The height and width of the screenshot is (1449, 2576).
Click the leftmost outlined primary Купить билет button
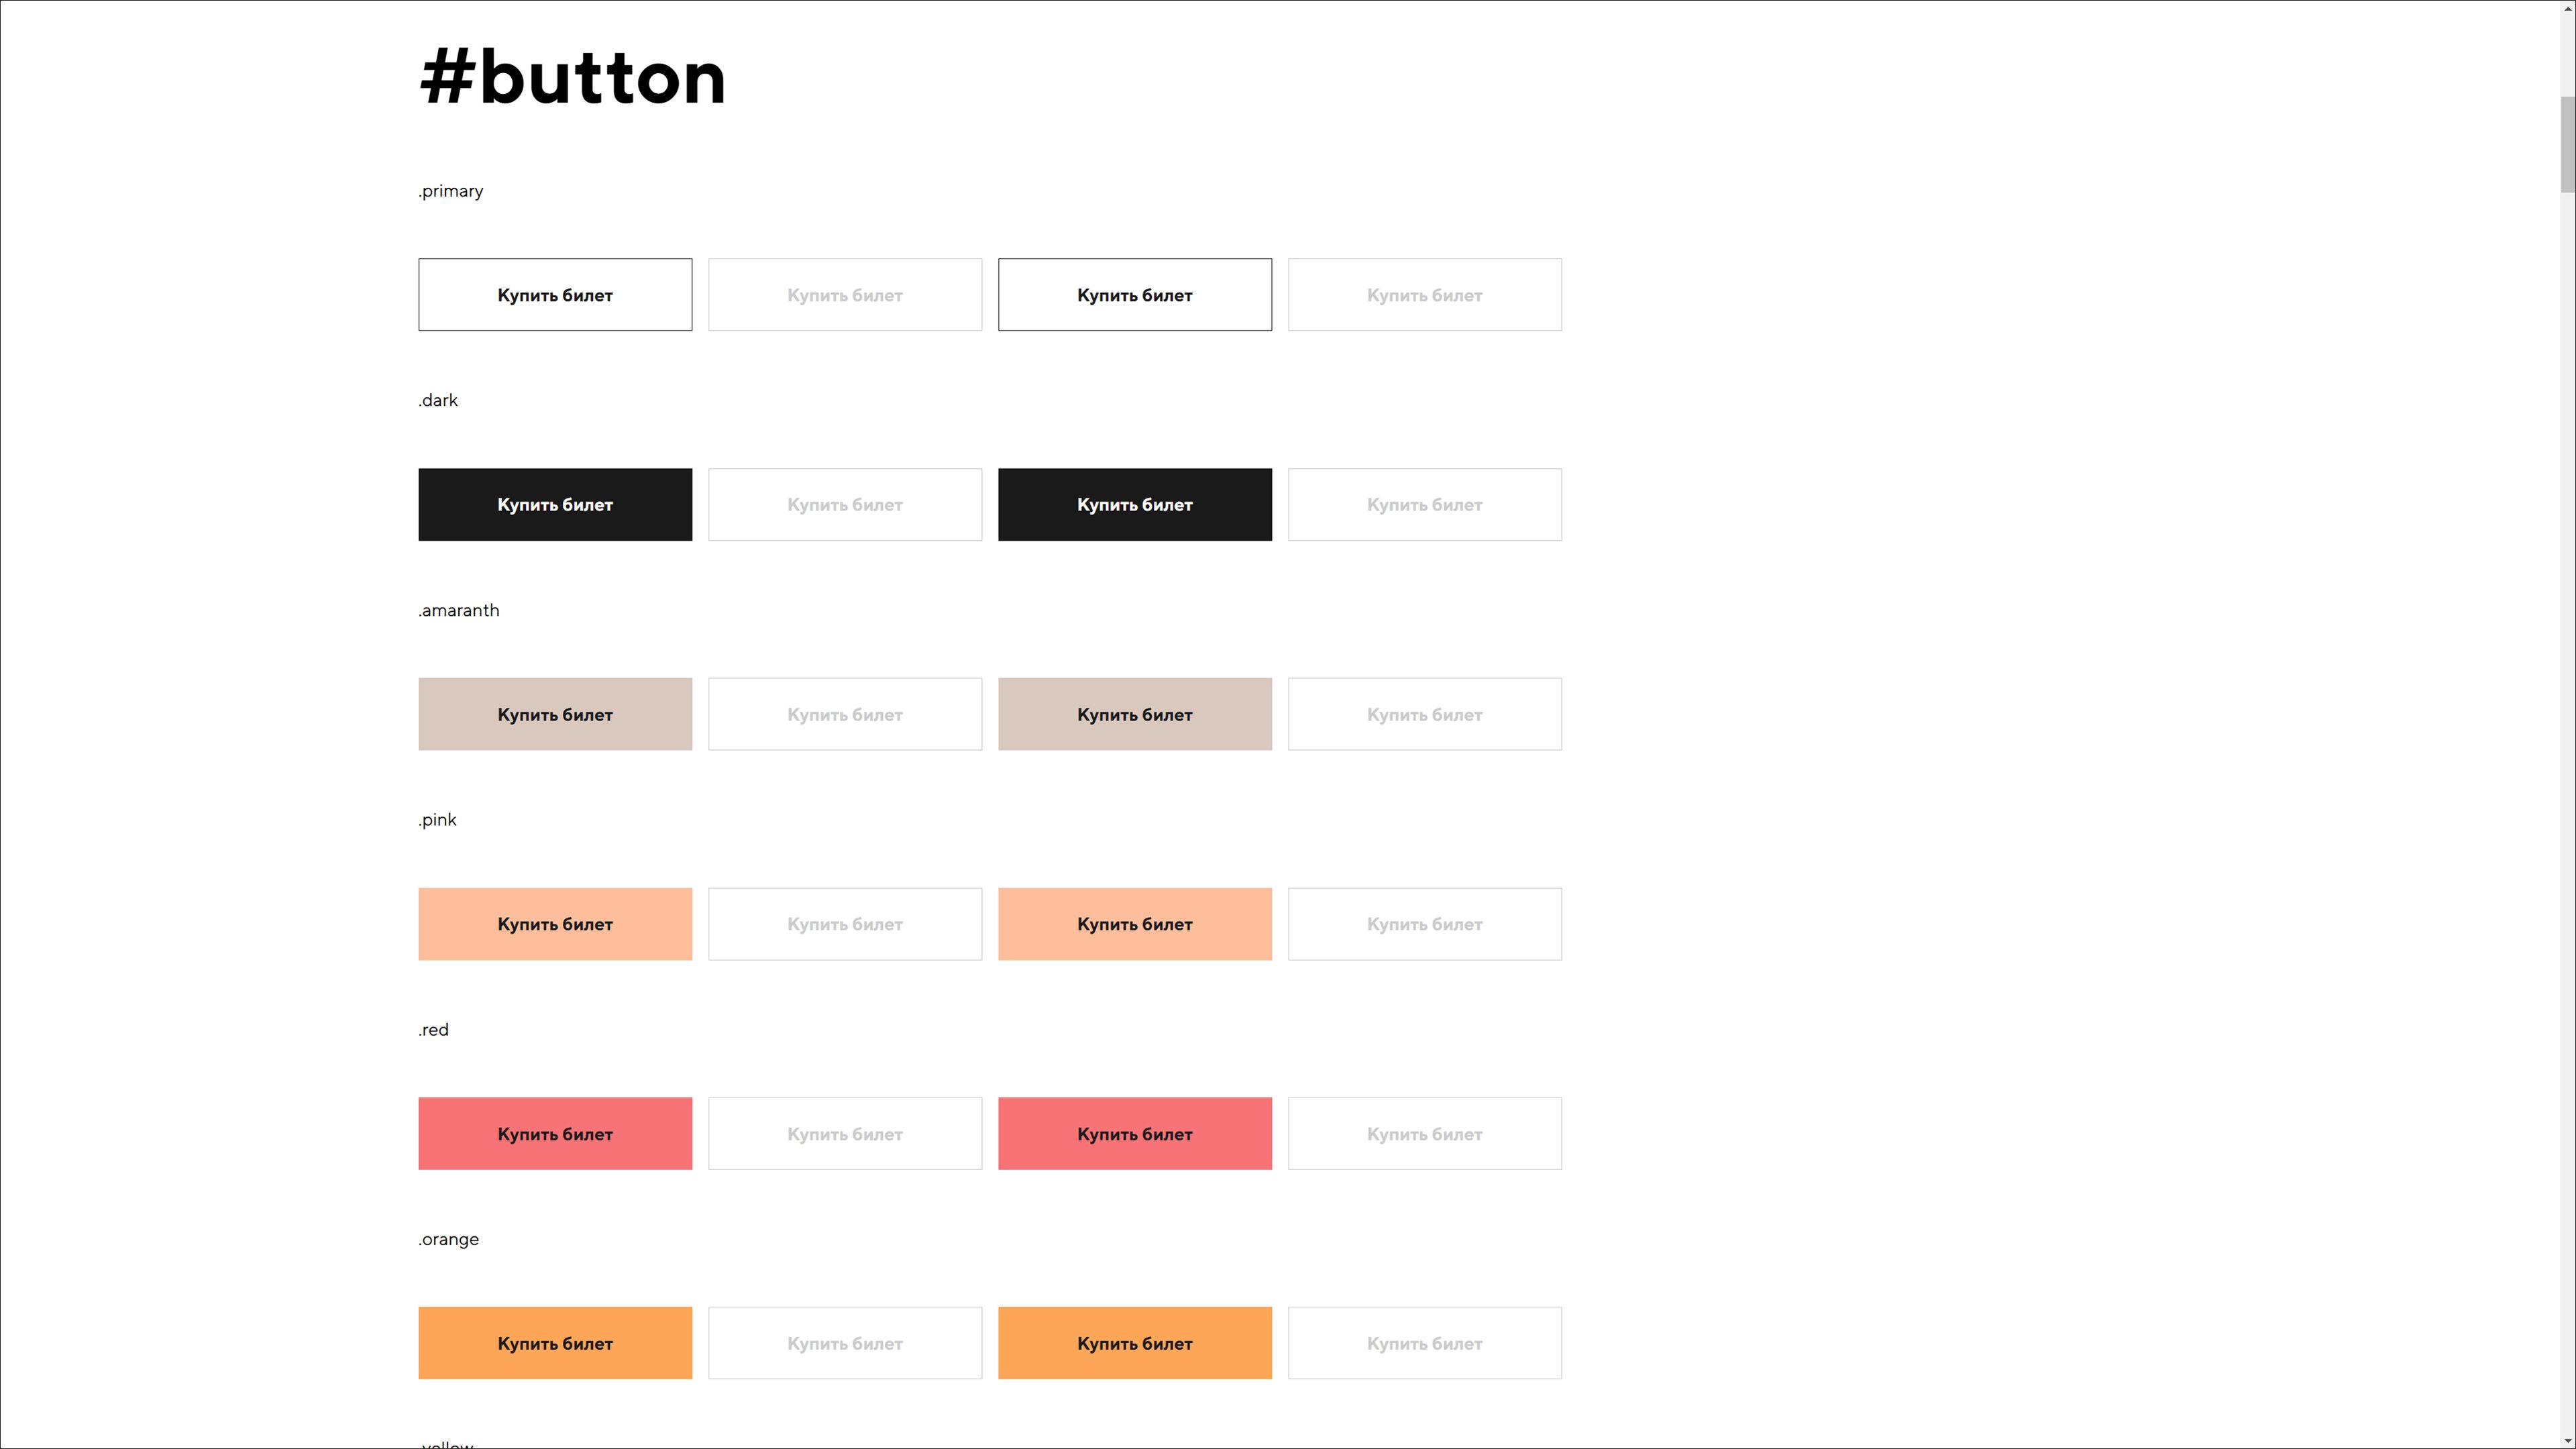click(x=555, y=295)
